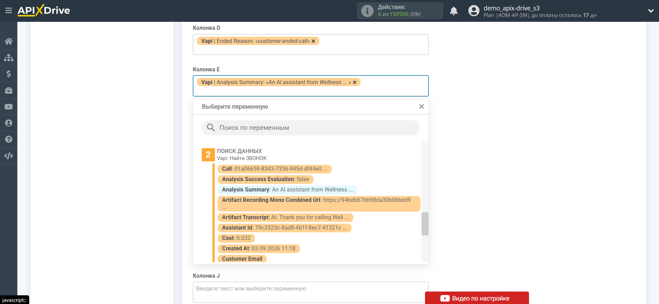The width and height of the screenshot is (659, 304).
Task: Open the connections sitemap icon in sidebar
Action: 9,57
